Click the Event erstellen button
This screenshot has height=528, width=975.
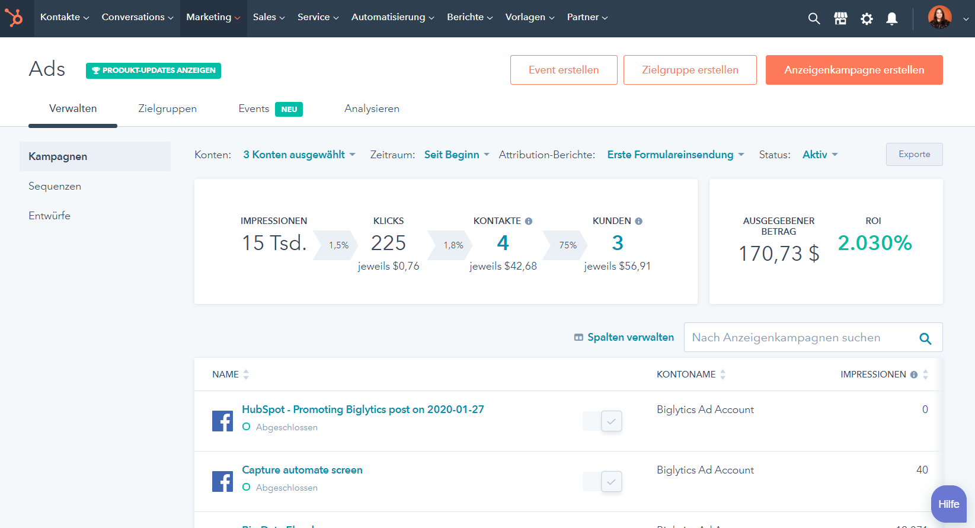click(564, 70)
